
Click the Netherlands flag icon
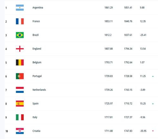click(20, 90)
